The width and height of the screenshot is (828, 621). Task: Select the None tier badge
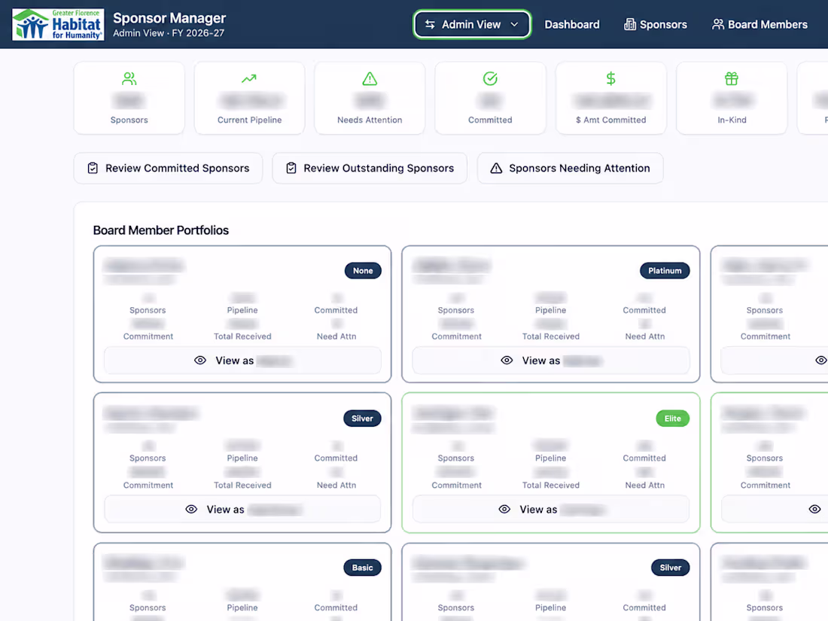(363, 270)
